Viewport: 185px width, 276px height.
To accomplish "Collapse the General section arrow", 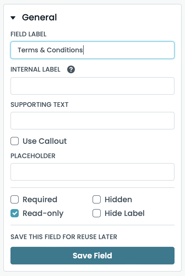I will 13,18.
